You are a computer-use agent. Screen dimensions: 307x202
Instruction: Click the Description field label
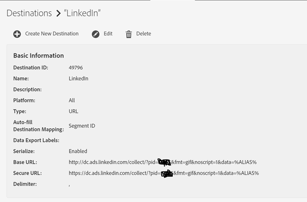point(28,90)
